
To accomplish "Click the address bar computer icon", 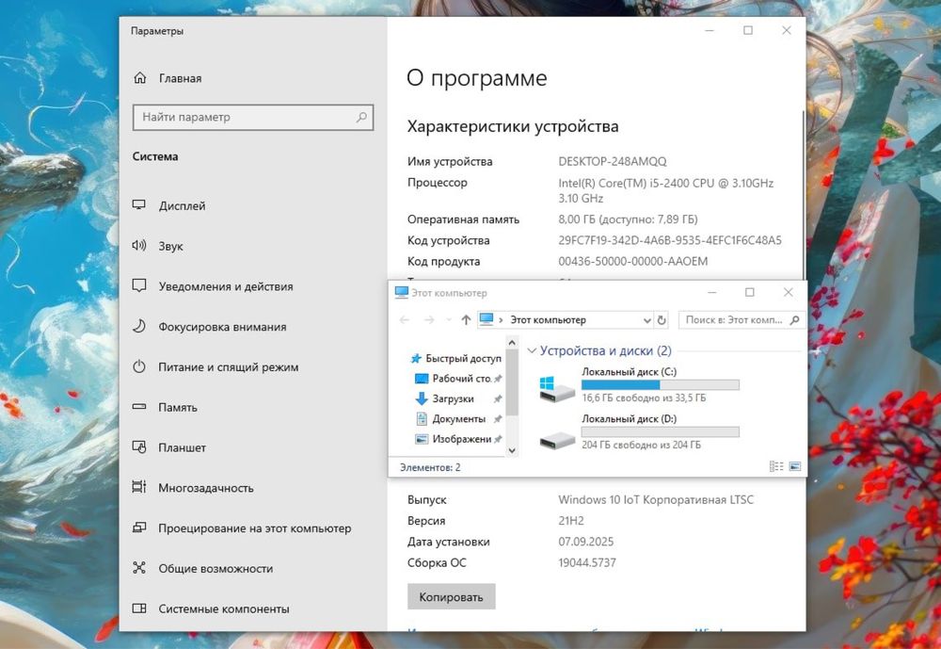I will [x=486, y=319].
